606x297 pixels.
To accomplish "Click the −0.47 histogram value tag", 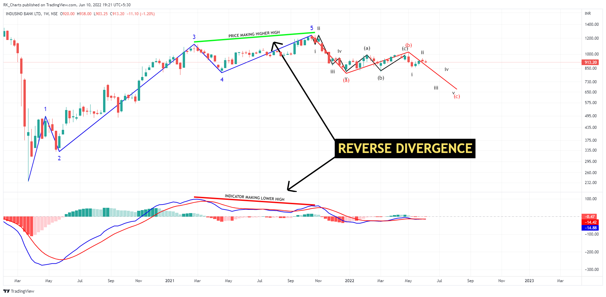I will click(590, 217).
